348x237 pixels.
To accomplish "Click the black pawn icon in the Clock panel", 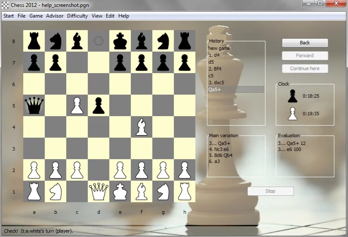I will tap(293, 96).
